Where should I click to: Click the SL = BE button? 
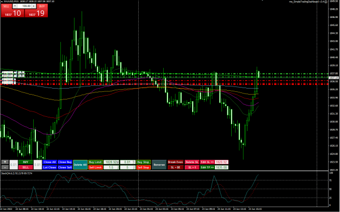tap(175, 167)
